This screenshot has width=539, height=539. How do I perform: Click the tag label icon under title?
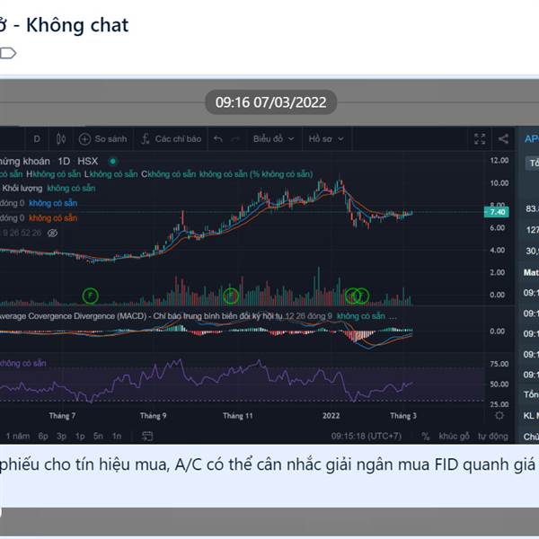click(x=8, y=53)
